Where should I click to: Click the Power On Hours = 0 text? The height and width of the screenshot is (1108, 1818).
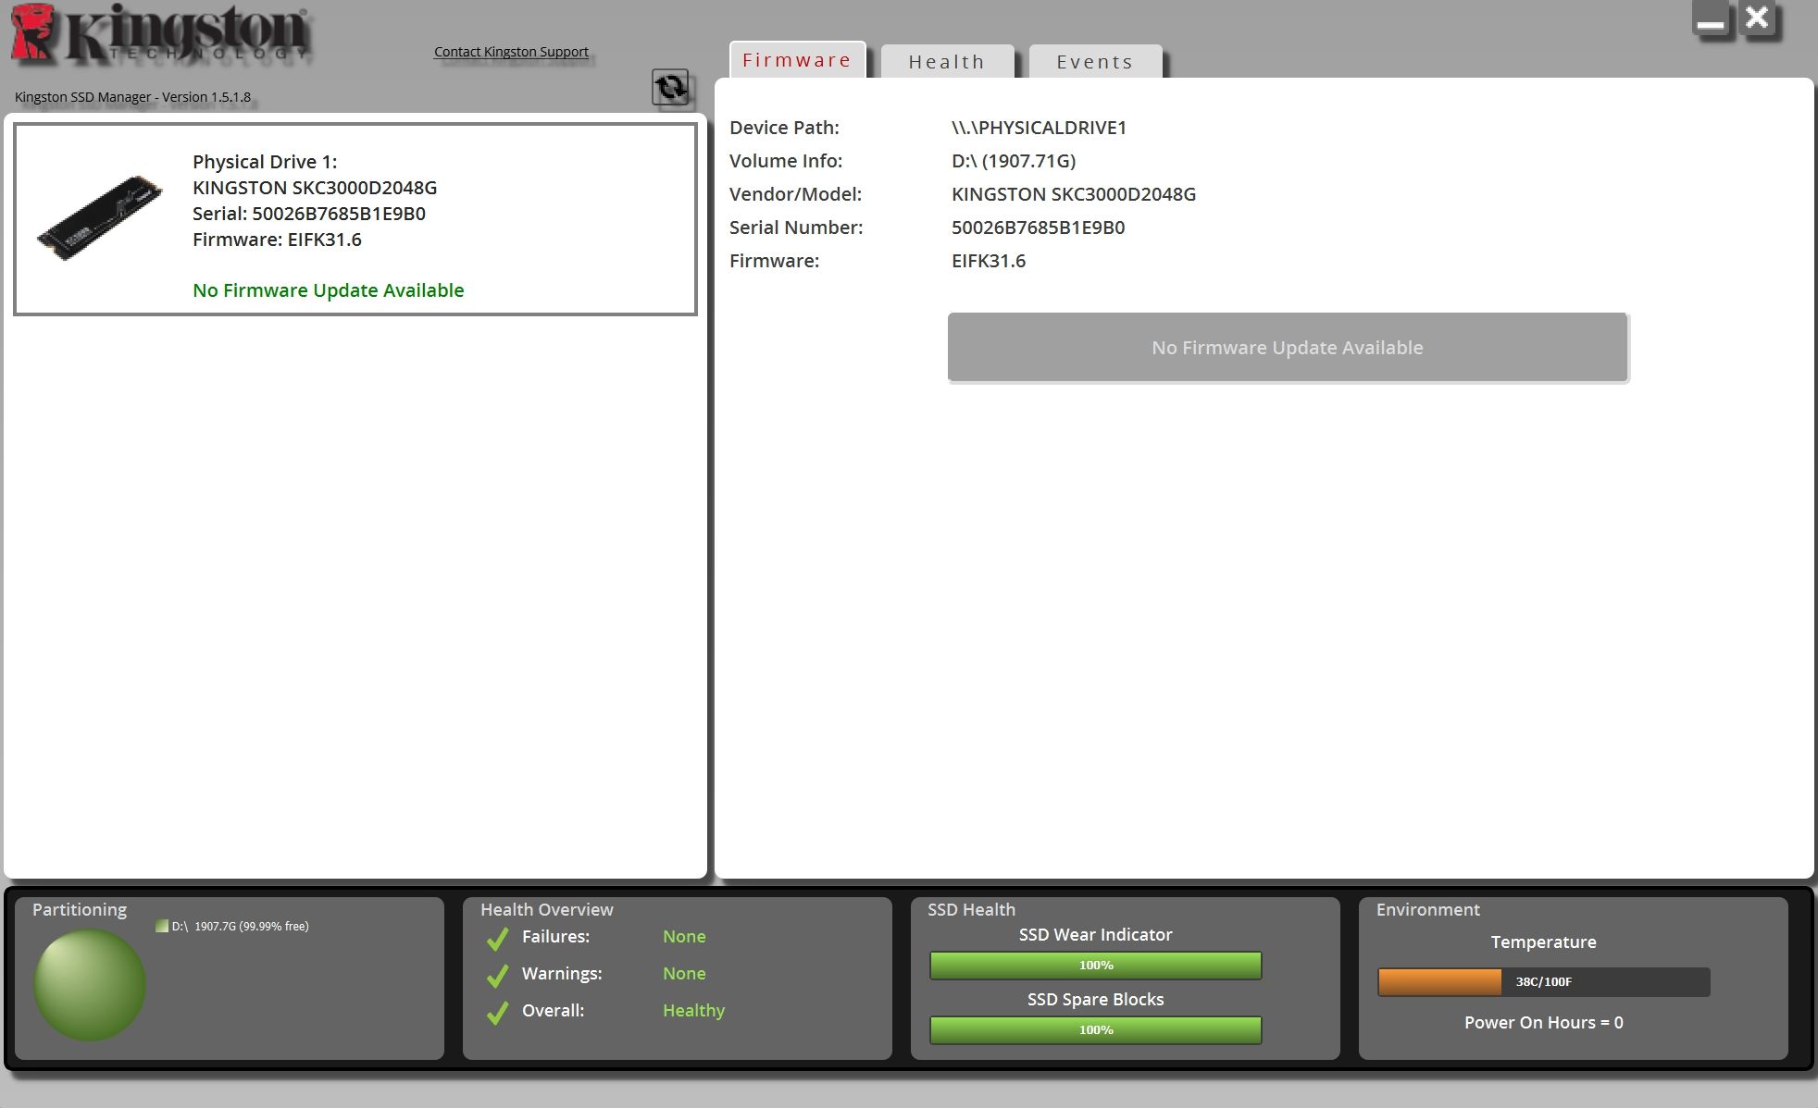click(x=1544, y=1023)
